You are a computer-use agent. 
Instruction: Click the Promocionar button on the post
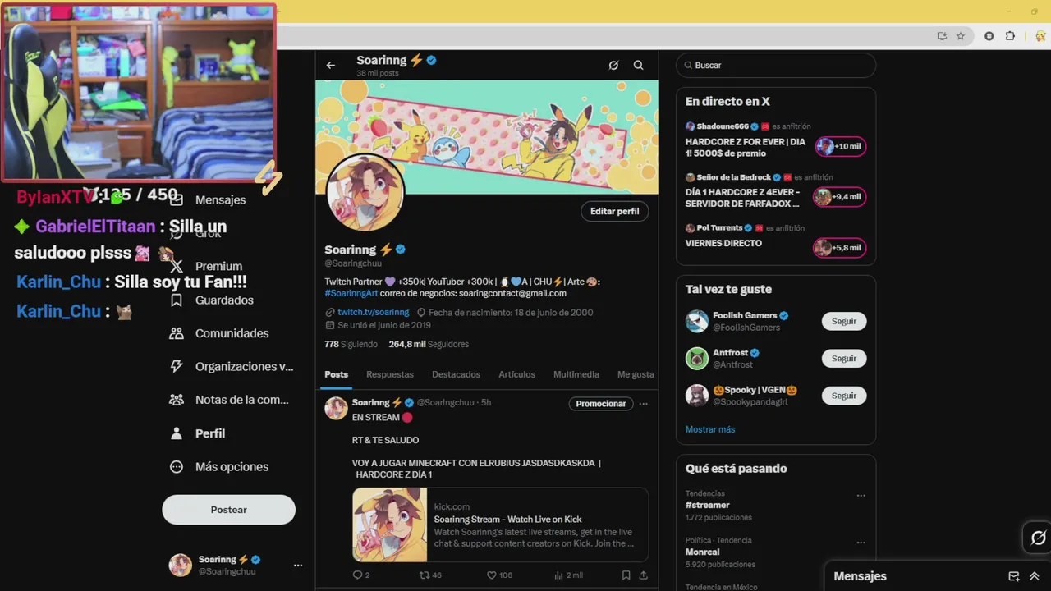click(x=601, y=404)
